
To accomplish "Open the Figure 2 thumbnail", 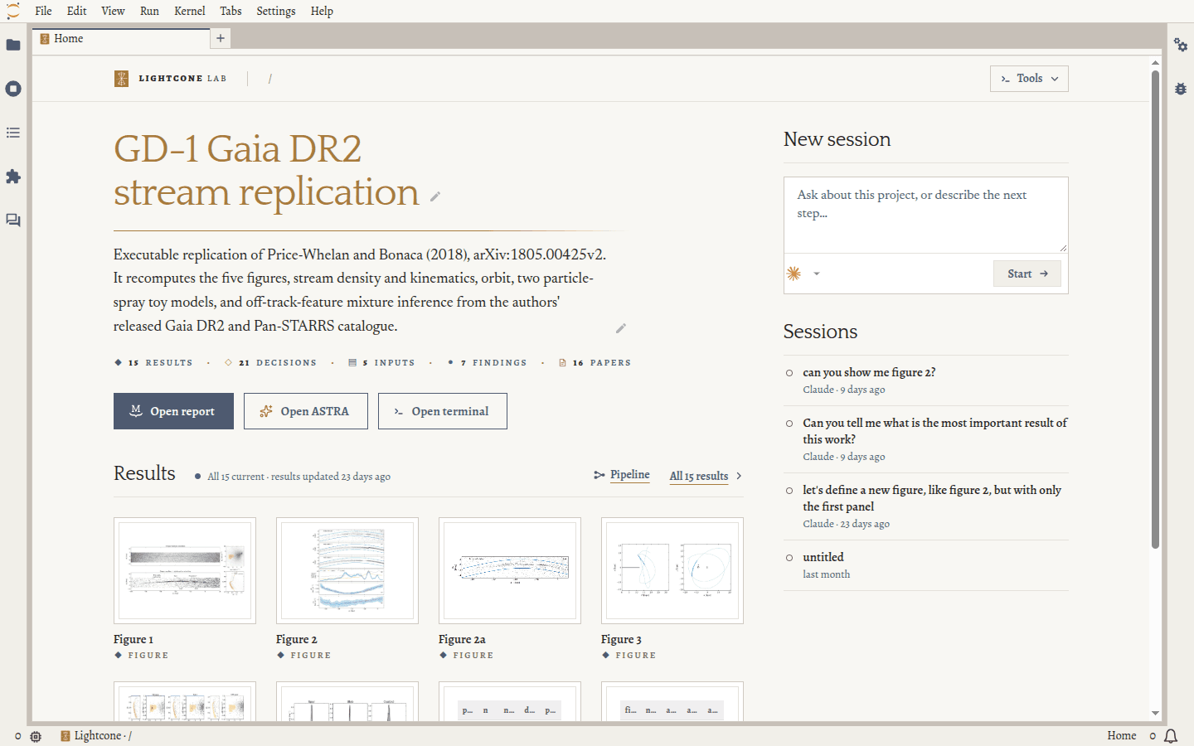I will pos(347,570).
